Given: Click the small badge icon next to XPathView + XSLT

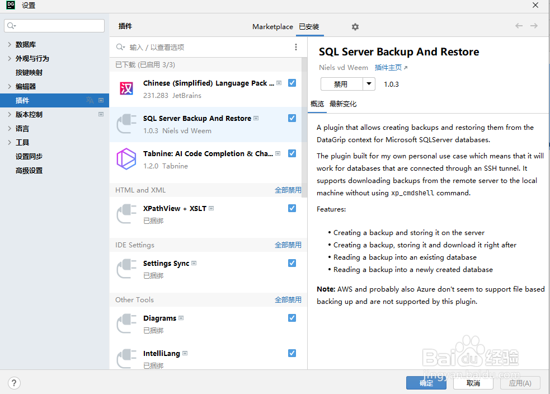Looking at the screenshot, I should pos(211,208).
